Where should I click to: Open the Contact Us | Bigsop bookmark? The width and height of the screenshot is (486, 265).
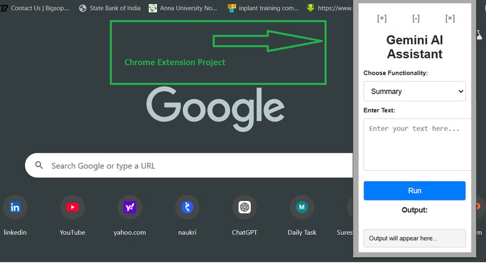pyautogui.click(x=35, y=8)
